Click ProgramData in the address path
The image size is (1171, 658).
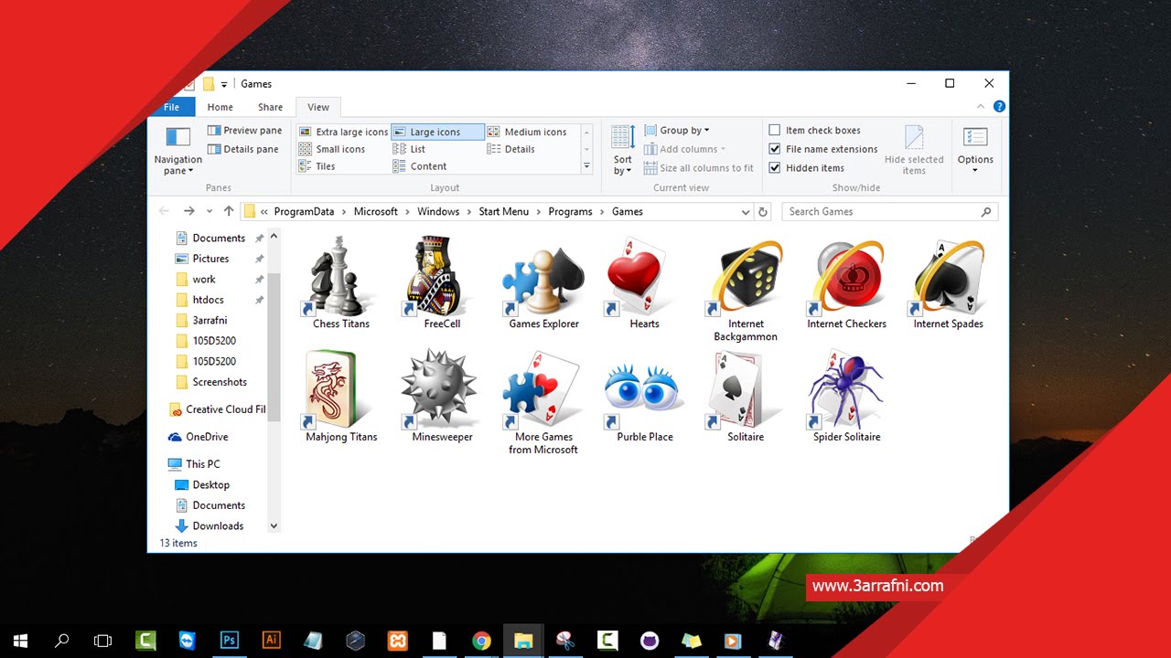304,211
